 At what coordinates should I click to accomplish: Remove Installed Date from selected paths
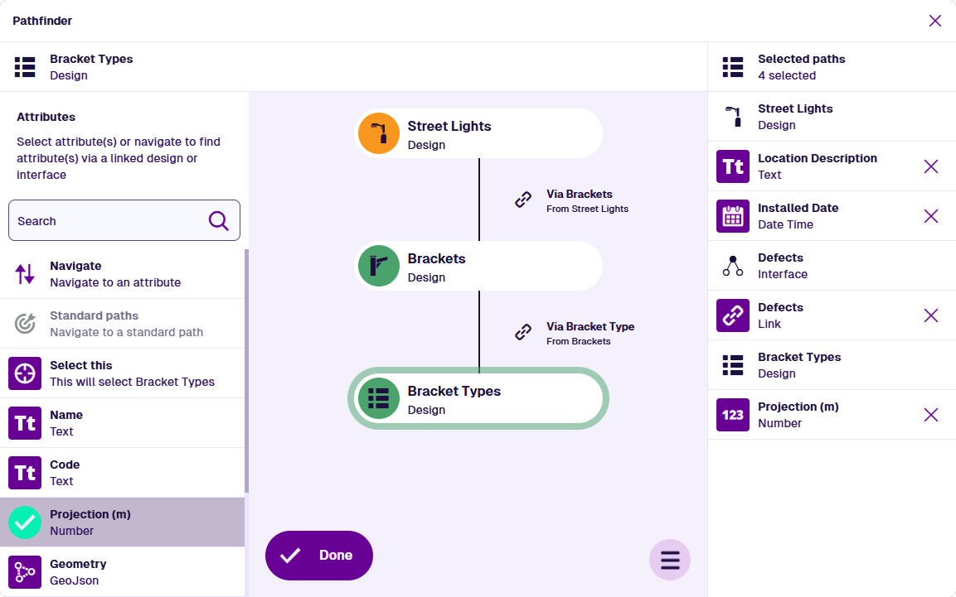tap(931, 216)
